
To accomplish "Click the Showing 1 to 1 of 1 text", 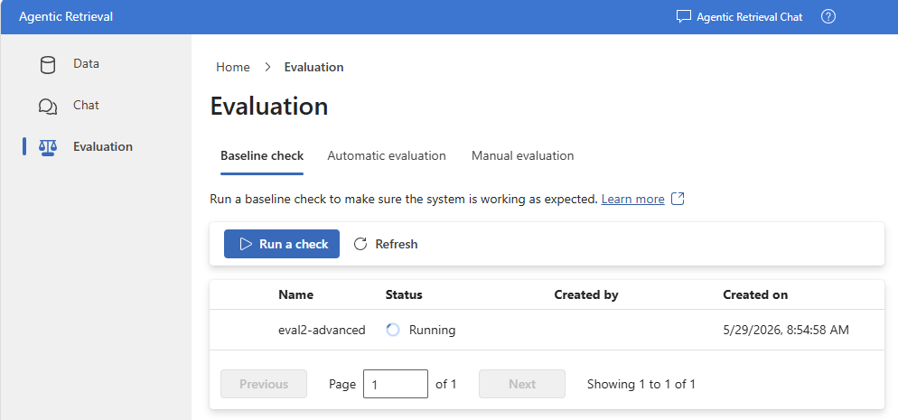I will (641, 384).
